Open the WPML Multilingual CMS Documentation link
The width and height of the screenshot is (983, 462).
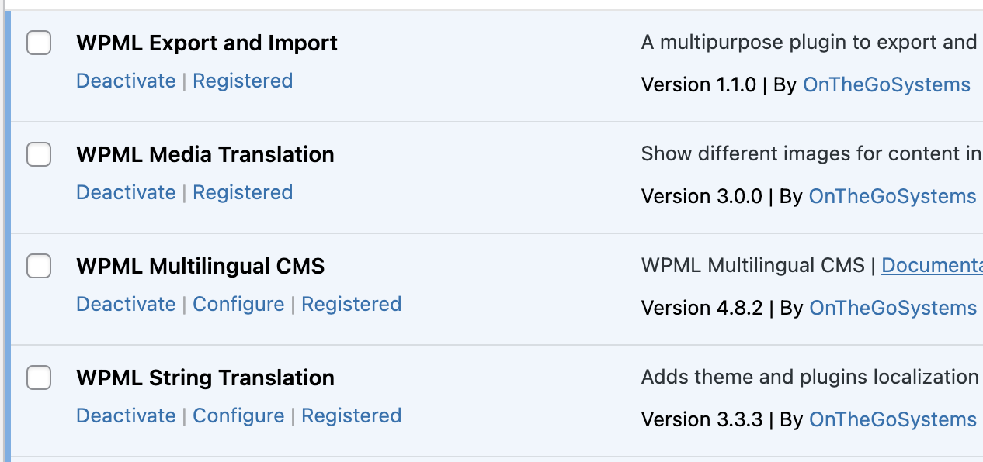click(x=932, y=265)
